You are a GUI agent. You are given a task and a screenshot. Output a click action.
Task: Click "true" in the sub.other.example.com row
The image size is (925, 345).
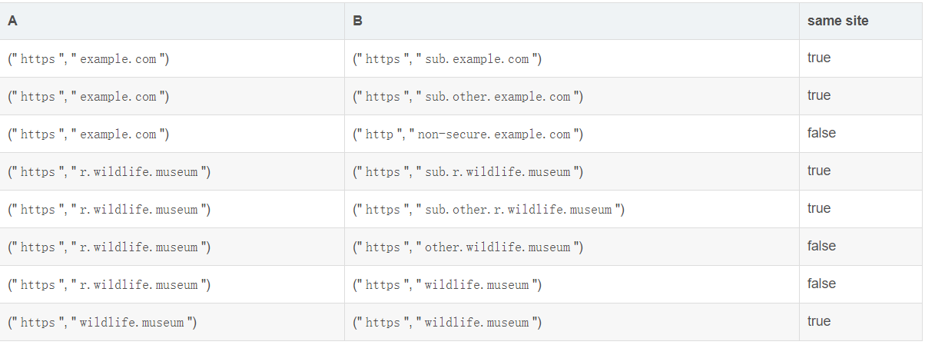pyautogui.click(x=819, y=95)
